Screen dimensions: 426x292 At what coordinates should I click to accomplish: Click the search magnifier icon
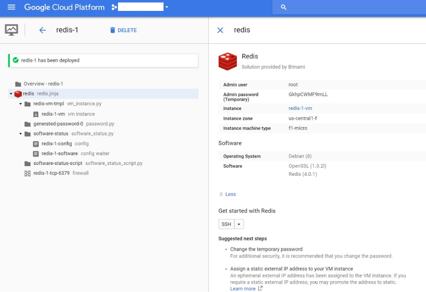pyautogui.click(x=283, y=7)
